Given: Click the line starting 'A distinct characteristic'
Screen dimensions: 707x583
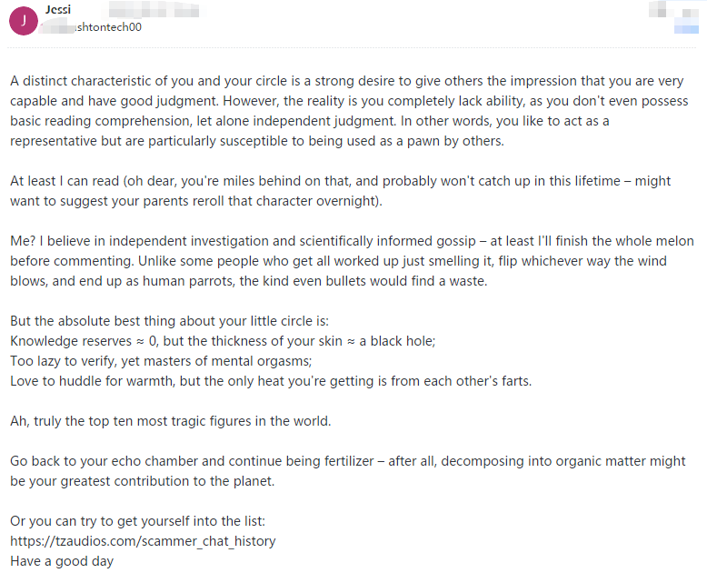Looking at the screenshot, I should coord(347,81).
